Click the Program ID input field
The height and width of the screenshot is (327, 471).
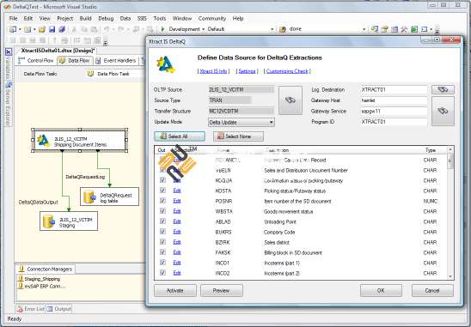coord(394,122)
